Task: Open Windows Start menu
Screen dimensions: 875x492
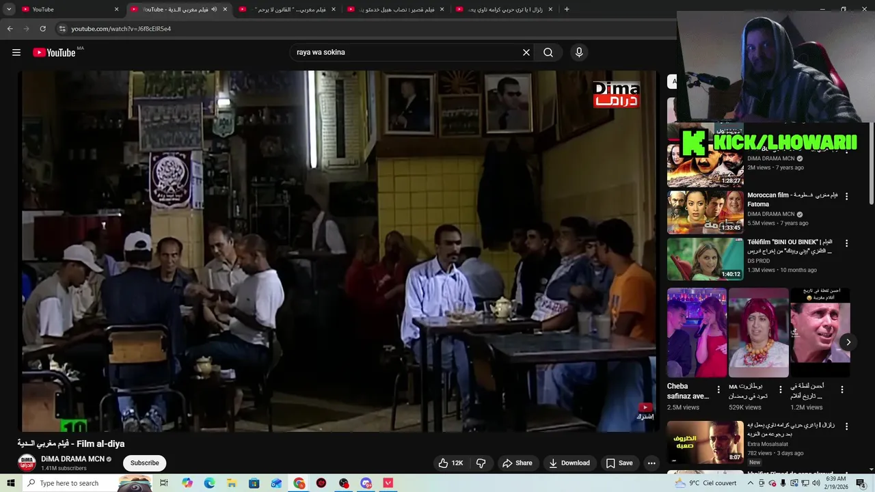Action: [x=11, y=483]
